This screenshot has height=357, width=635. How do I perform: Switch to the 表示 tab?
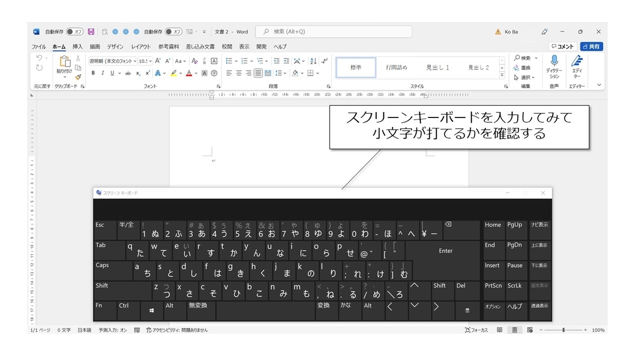pyautogui.click(x=244, y=47)
